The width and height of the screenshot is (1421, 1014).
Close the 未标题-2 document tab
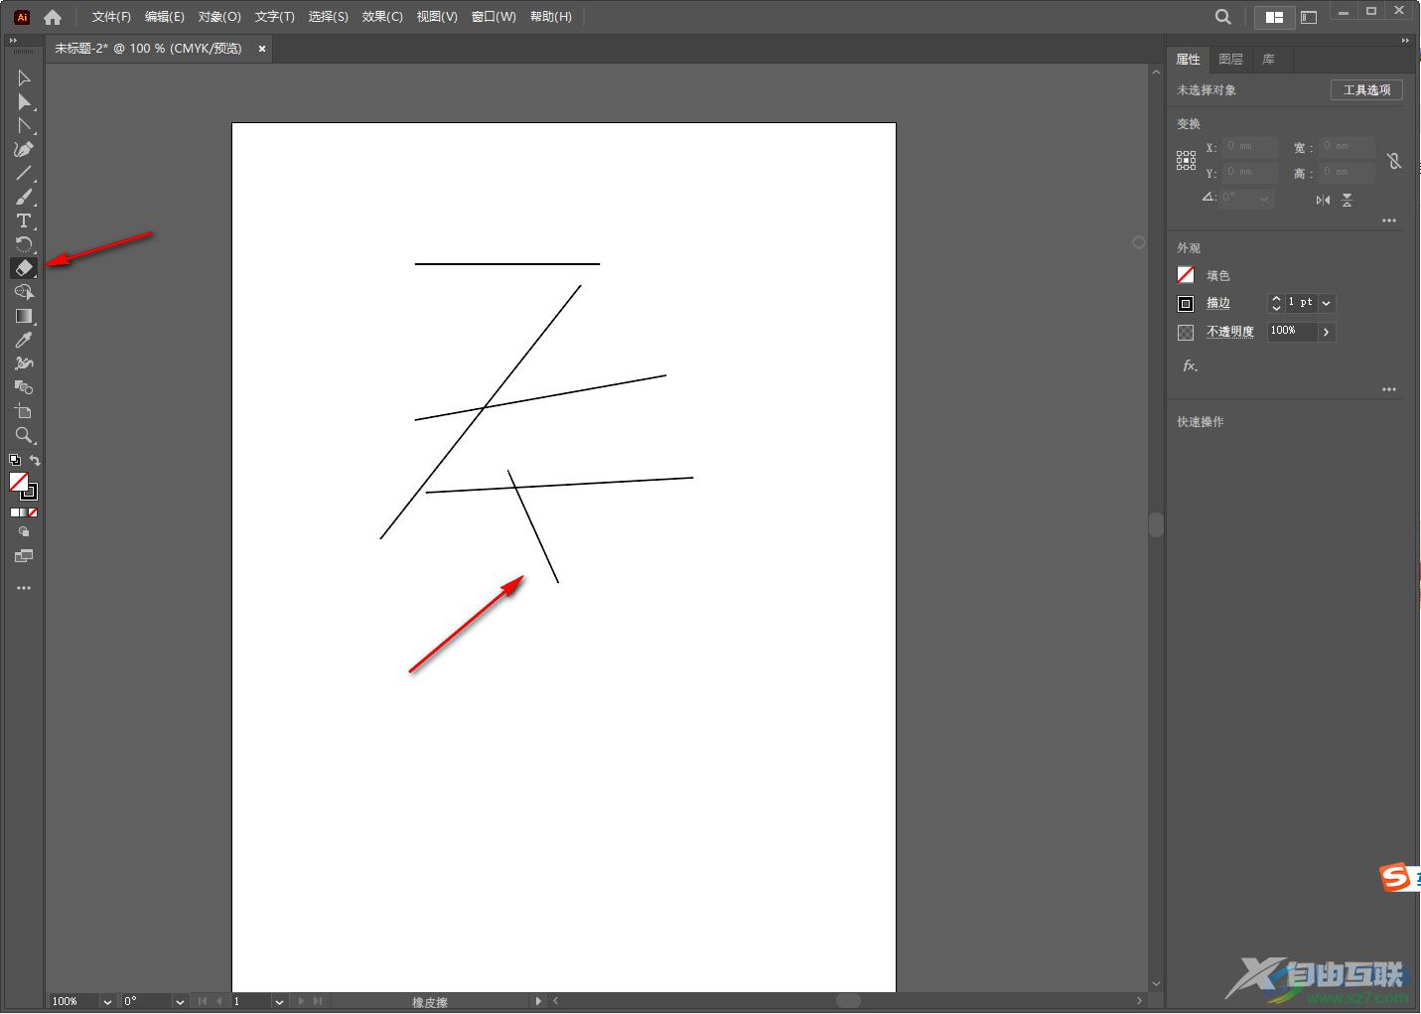[262, 48]
